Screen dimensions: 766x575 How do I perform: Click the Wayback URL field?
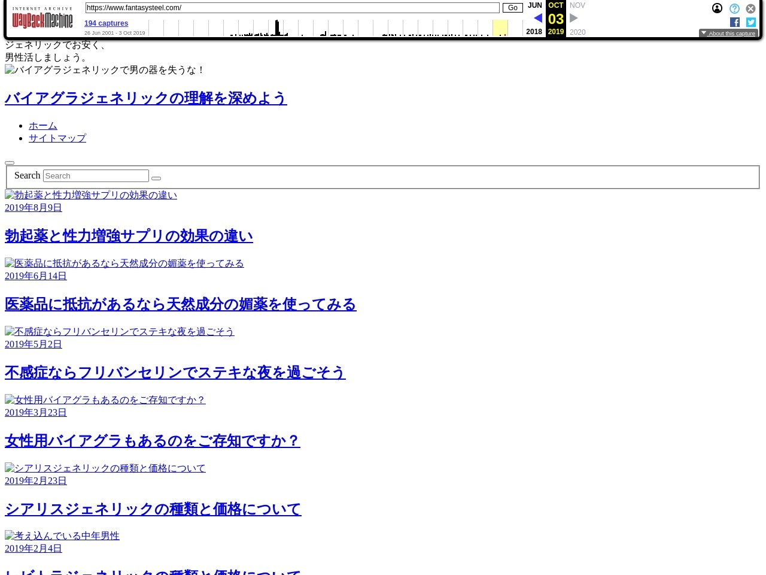pyautogui.click(x=292, y=8)
